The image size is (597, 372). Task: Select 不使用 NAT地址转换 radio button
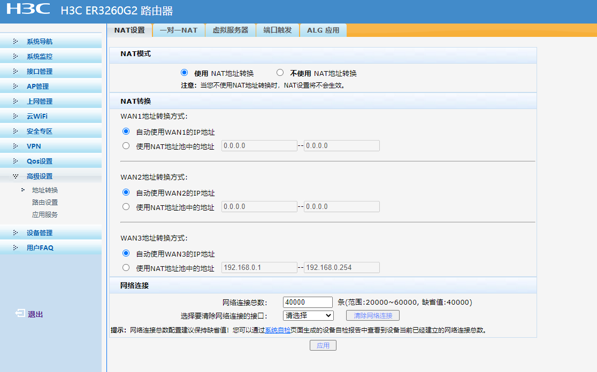pyautogui.click(x=280, y=73)
